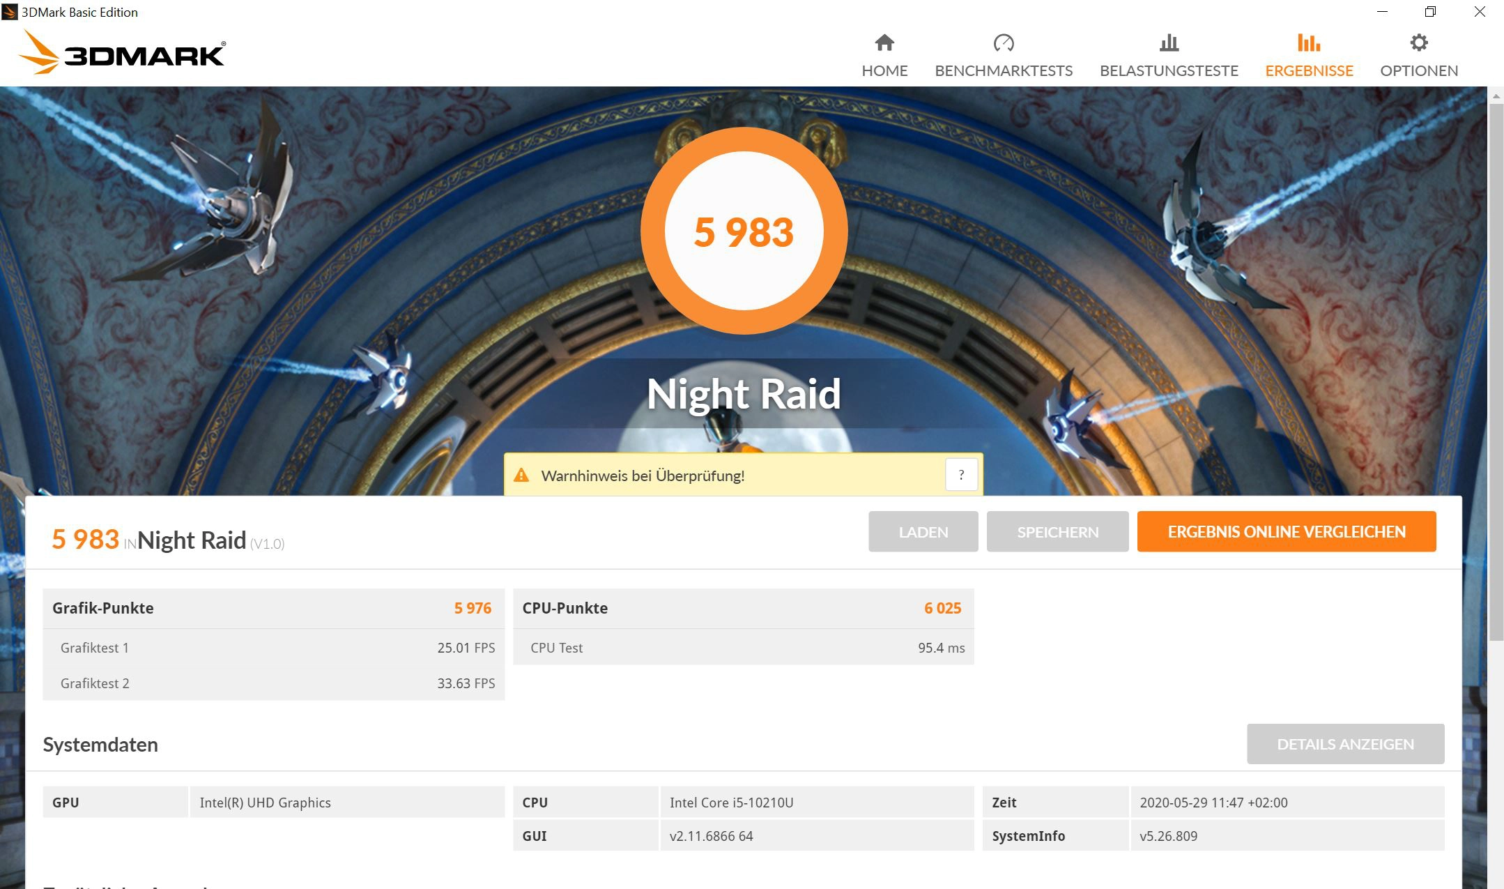1504x889 pixels.
Task: Click the SPEICHERN button
Action: tap(1057, 532)
